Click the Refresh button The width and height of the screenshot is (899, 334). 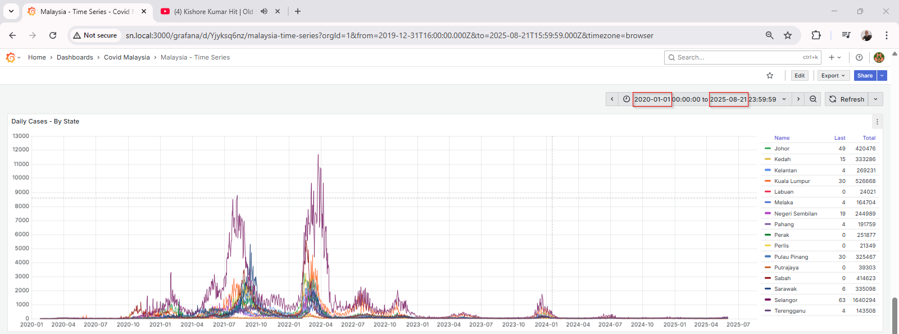pos(847,99)
